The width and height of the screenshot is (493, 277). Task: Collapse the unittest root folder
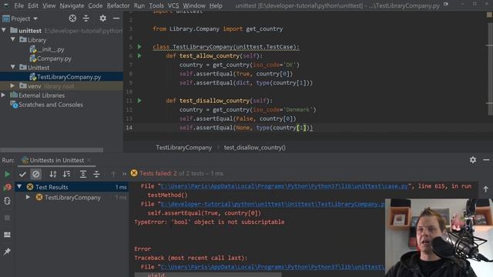tap(4, 31)
